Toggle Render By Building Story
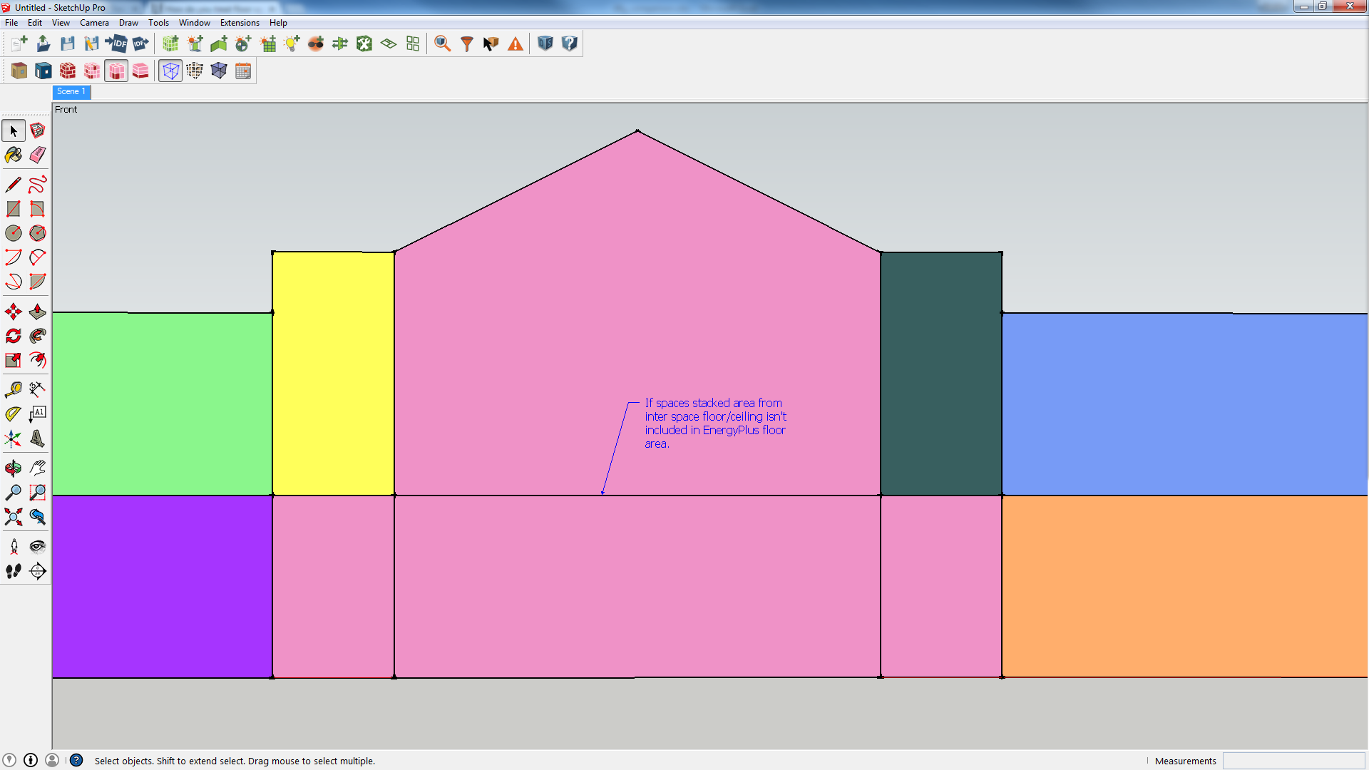The height and width of the screenshot is (770, 1369). pos(140,71)
